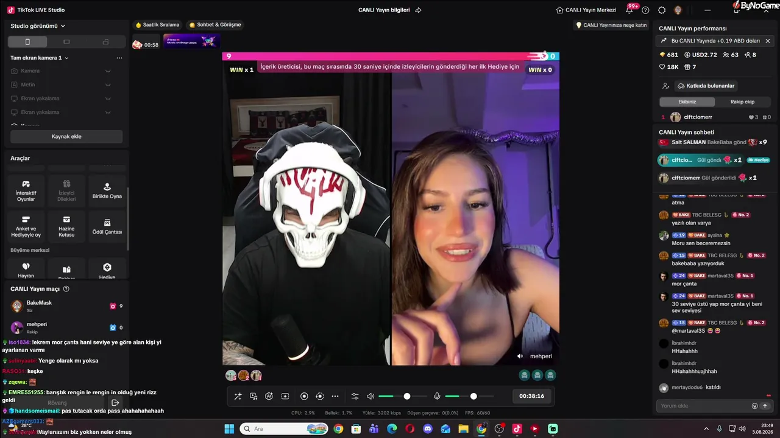Screen dimensions: 780x438
Task: Open the Hediye tool
Action: pyautogui.click(x=107, y=269)
